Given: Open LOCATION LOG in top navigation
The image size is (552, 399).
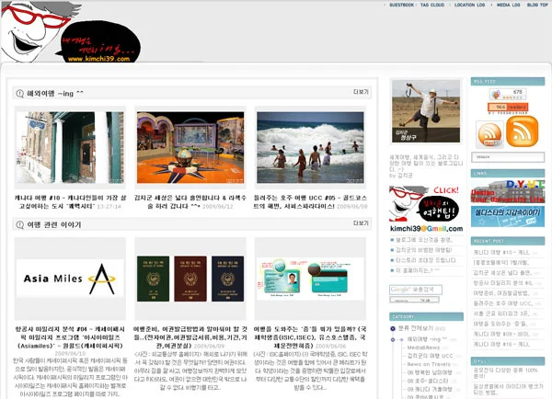Looking at the screenshot, I should 469,5.
